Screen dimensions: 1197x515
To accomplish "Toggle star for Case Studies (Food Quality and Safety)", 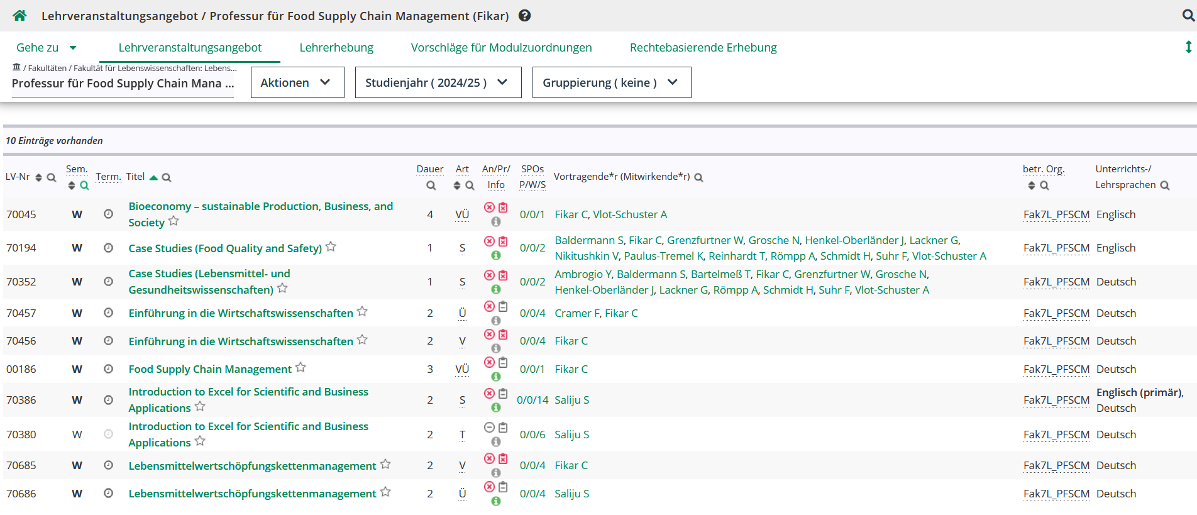I will tap(331, 246).
